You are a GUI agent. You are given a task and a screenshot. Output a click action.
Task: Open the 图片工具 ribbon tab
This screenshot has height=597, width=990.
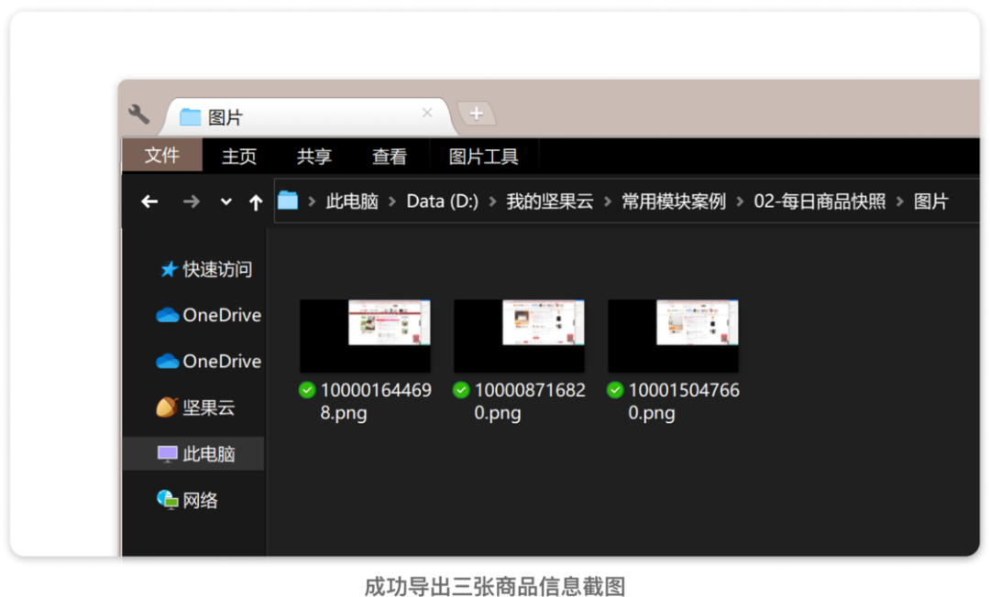[484, 156]
